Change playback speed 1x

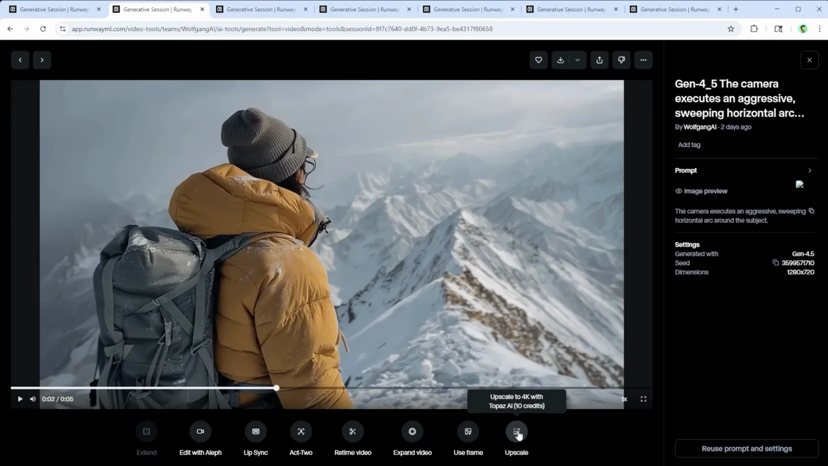pos(624,399)
